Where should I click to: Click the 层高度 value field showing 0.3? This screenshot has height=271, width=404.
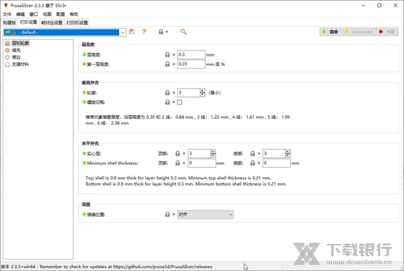pyautogui.click(x=191, y=54)
